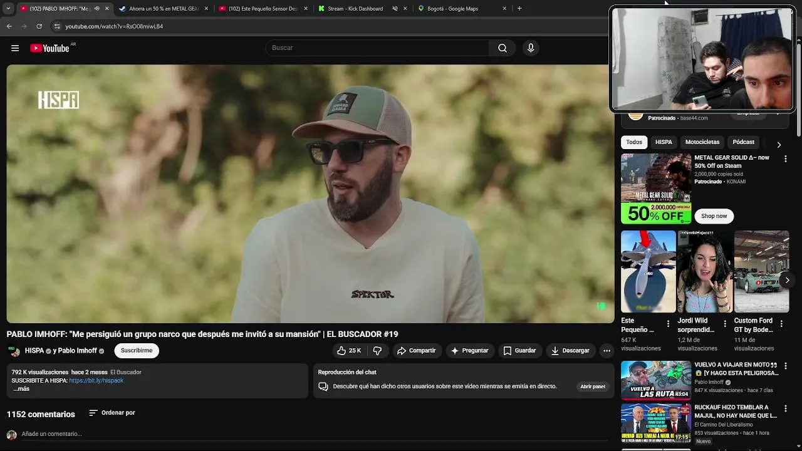Select the 'HISPA' filter chip
This screenshot has width=802, height=451.
(x=664, y=142)
